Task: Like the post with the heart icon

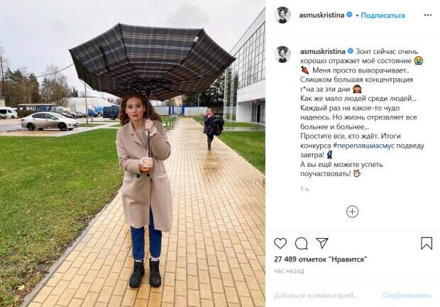Action: coord(280,243)
